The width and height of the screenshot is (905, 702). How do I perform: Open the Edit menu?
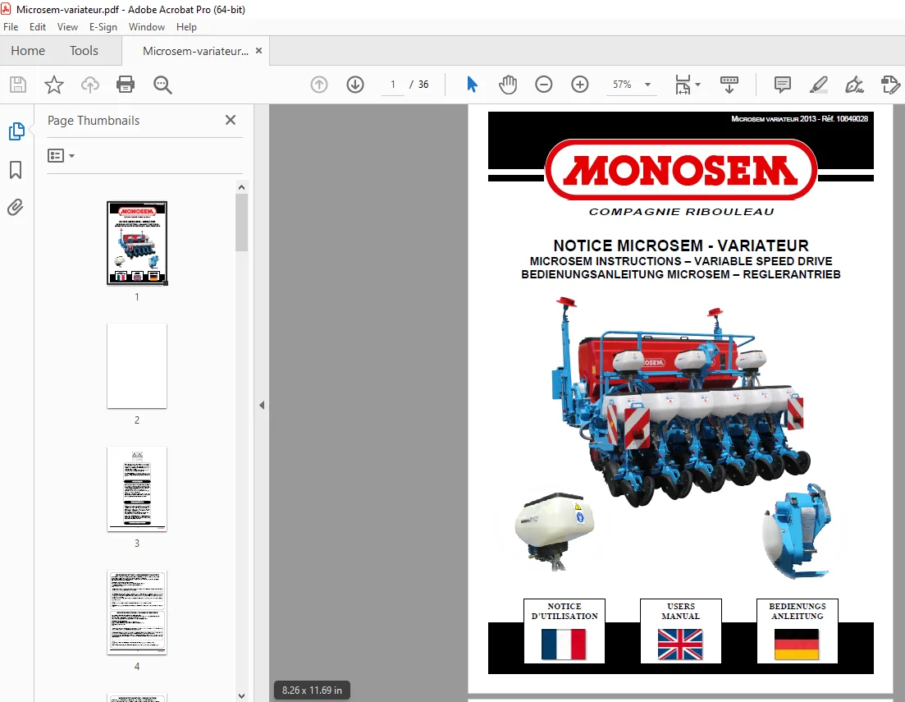coord(38,27)
